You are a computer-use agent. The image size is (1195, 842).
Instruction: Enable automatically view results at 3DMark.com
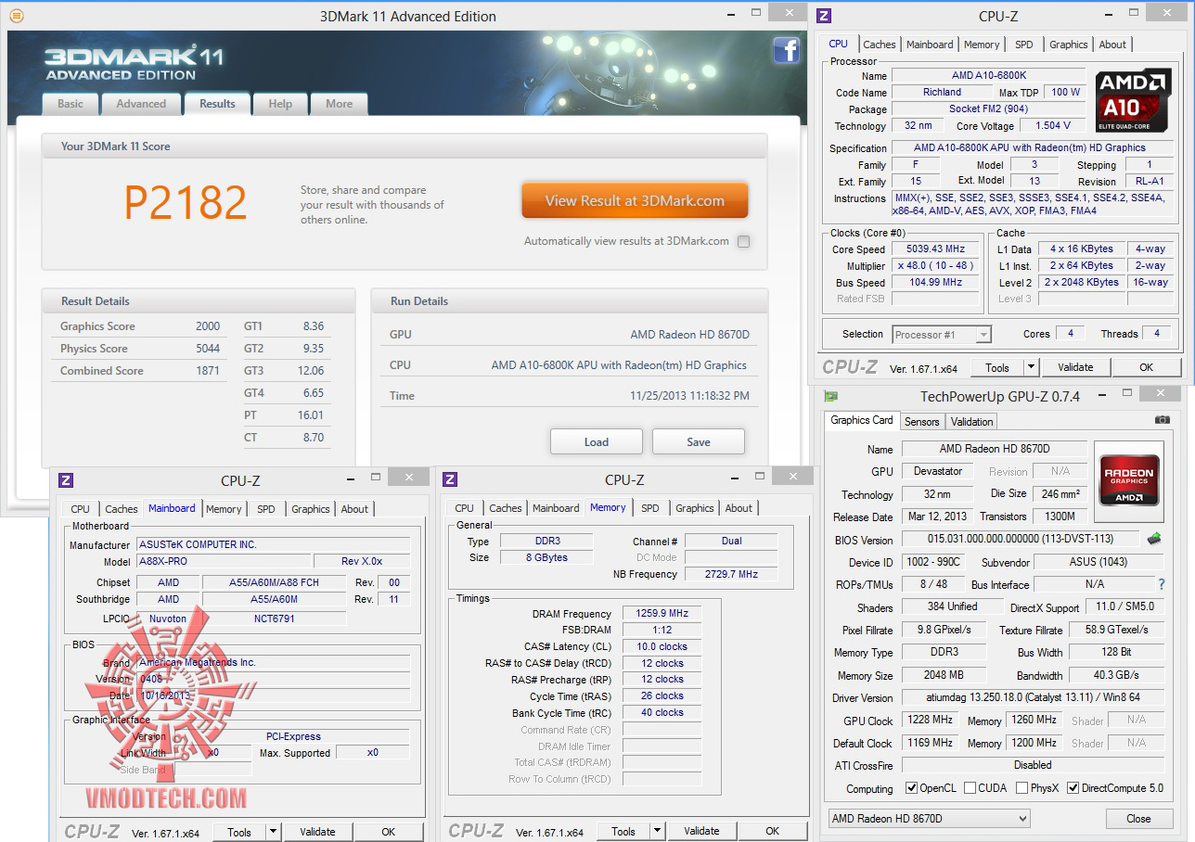(743, 242)
